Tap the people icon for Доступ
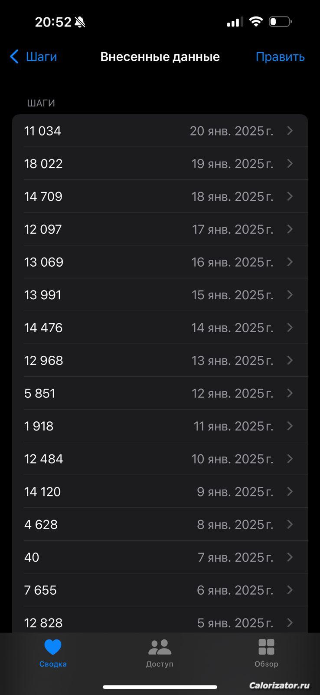Screen dimensions: 320x695 point(160,647)
